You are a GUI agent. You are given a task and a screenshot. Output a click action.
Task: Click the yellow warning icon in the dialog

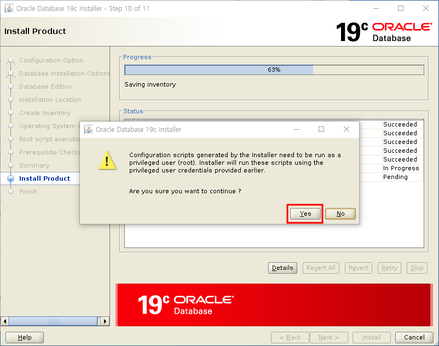pos(107,160)
